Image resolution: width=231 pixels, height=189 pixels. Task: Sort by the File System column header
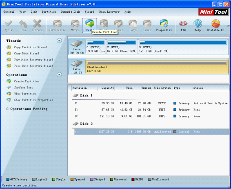click(162, 88)
